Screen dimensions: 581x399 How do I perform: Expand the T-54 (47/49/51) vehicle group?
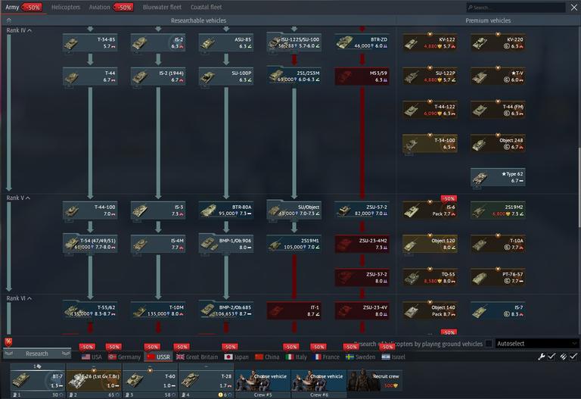(90, 244)
